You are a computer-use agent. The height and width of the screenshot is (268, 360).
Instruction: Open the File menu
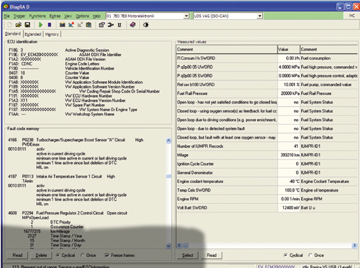pyautogui.click(x=7, y=16)
